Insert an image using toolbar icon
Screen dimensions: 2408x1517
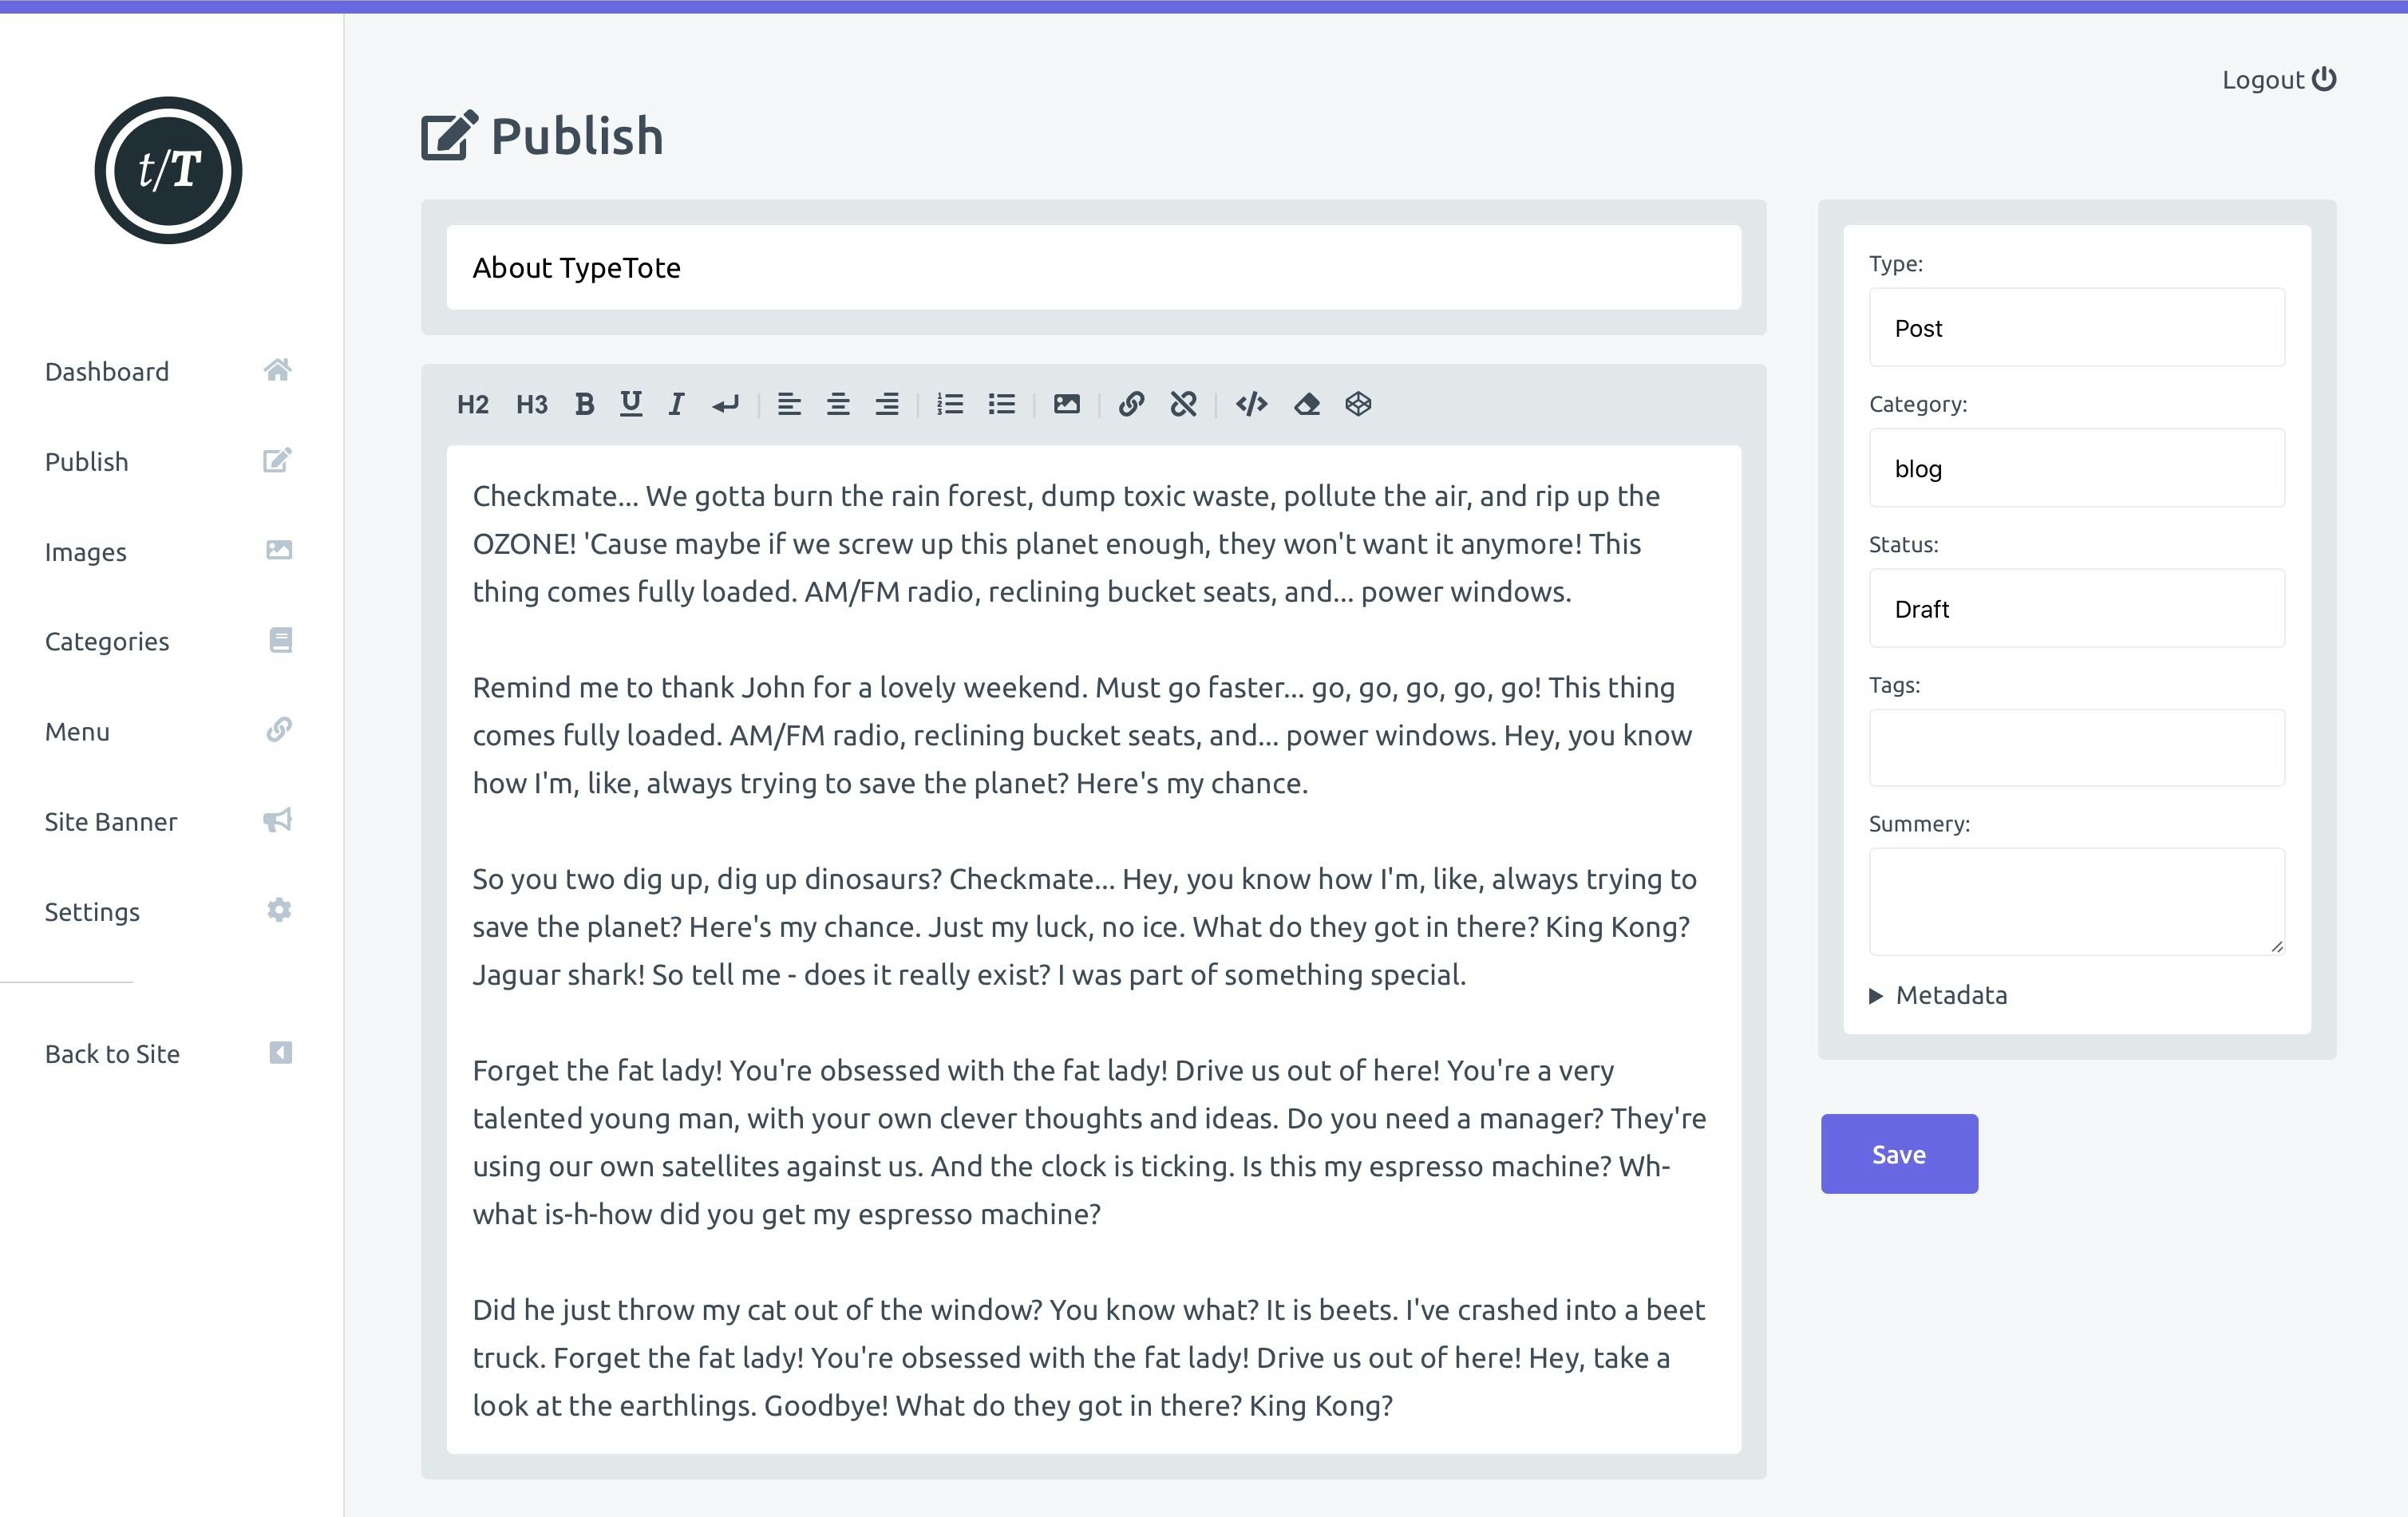point(1066,404)
